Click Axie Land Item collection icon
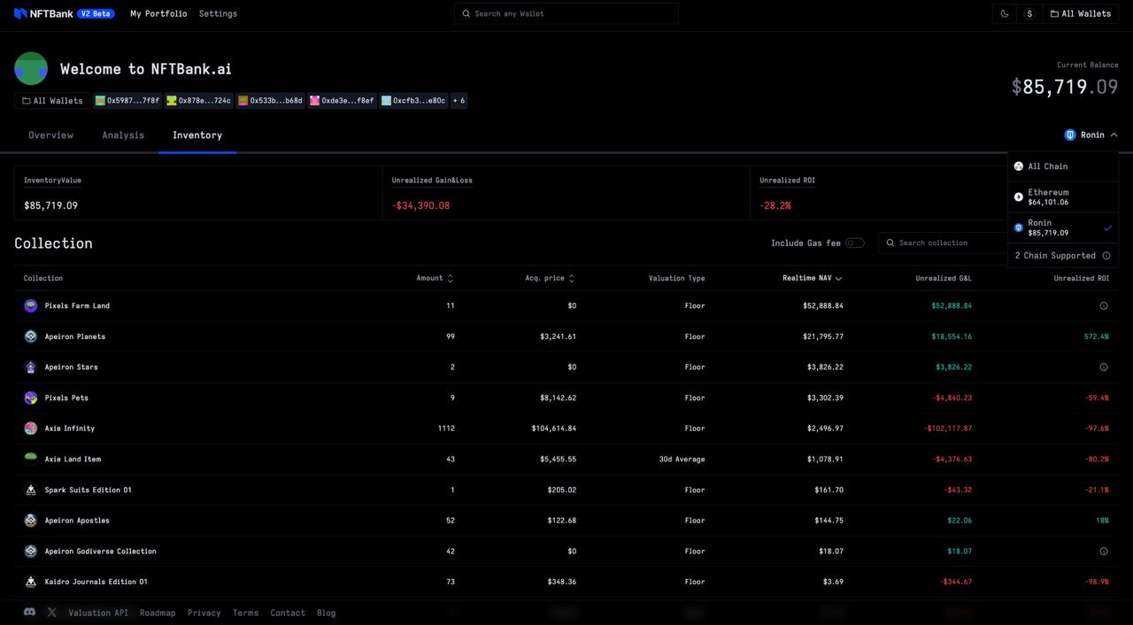 coord(31,459)
